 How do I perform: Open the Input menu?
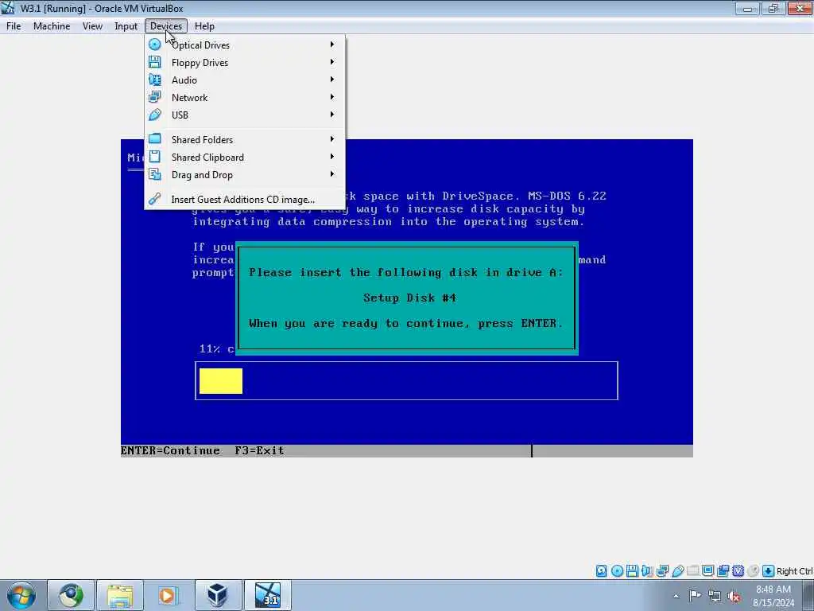126,26
